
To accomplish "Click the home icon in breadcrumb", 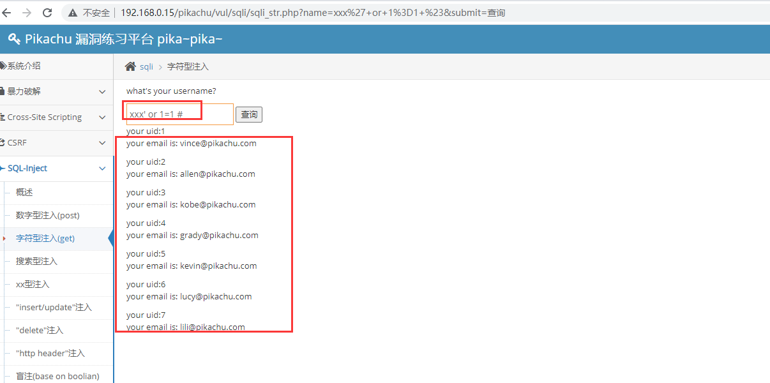I will point(130,66).
